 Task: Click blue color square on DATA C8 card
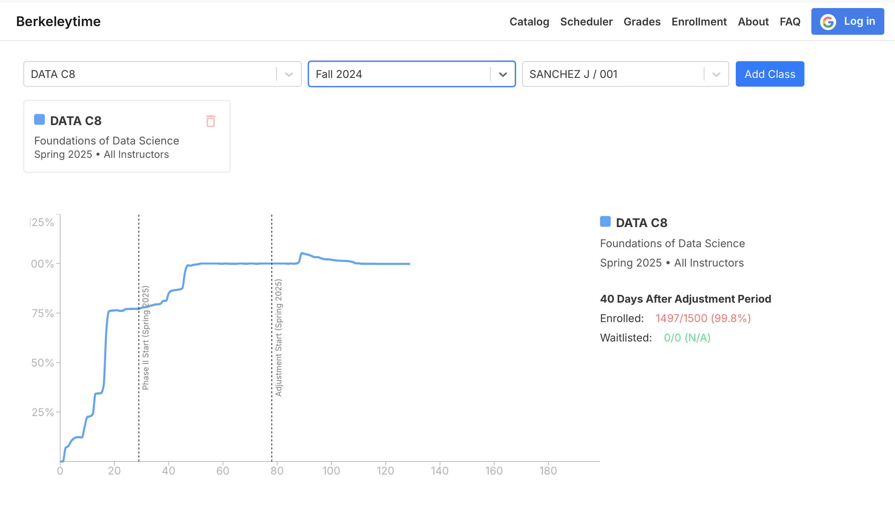[x=39, y=120]
